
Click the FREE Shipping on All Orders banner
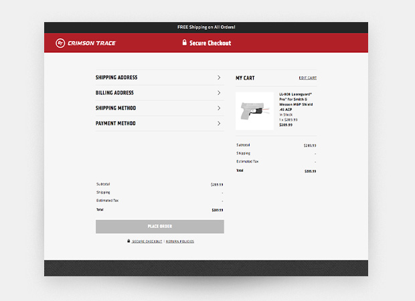206,27
